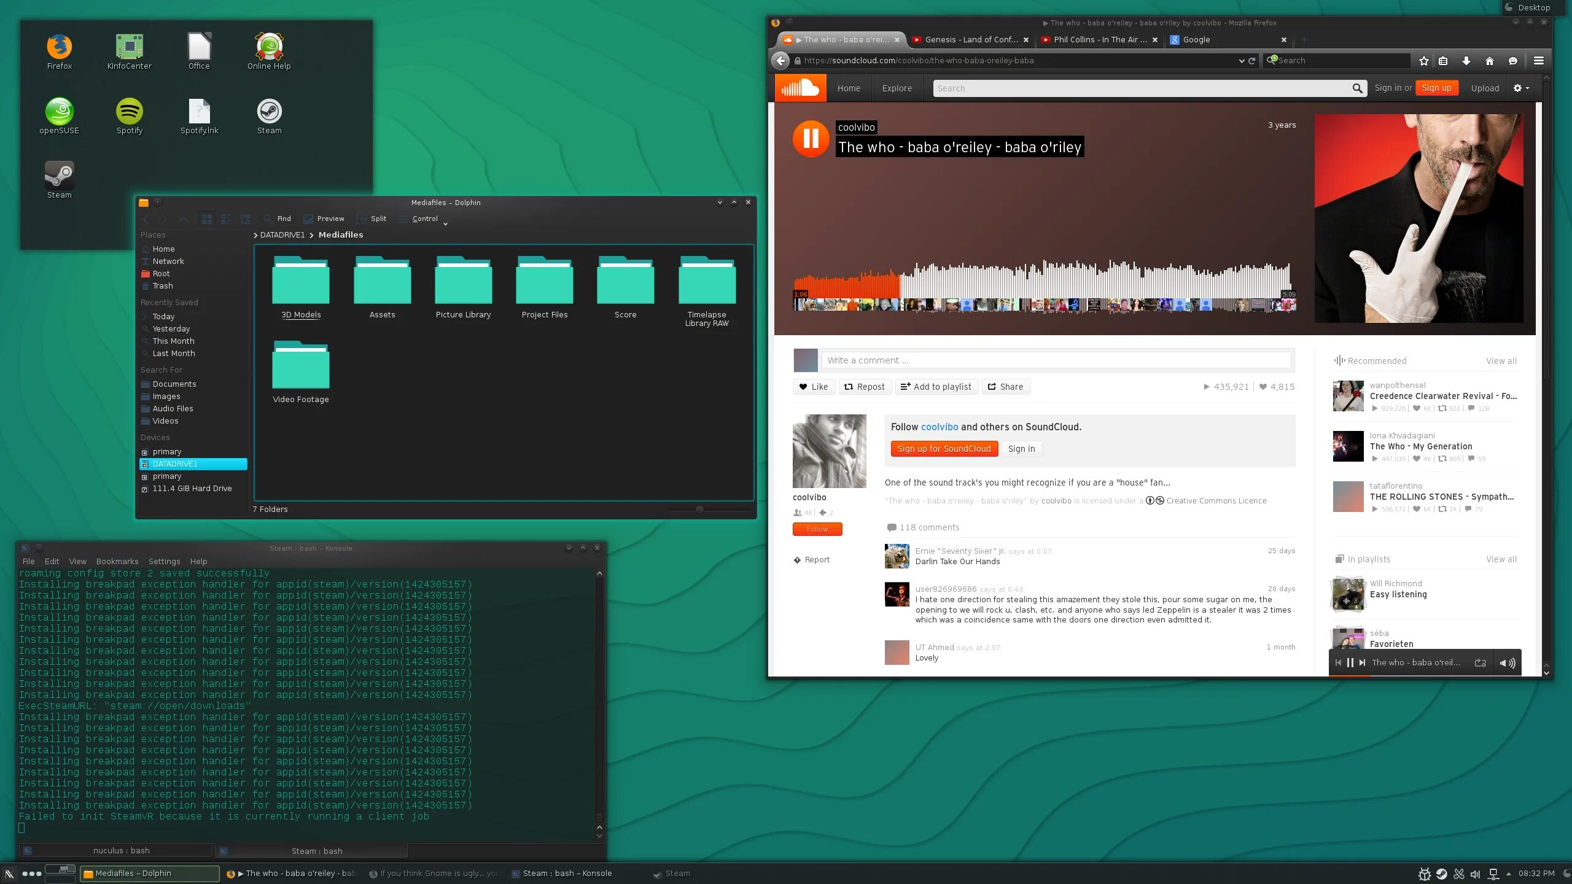The width and height of the screenshot is (1572, 884).
Task: Click SoundCloud search magnifier
Action: [x=1357, y=88]
